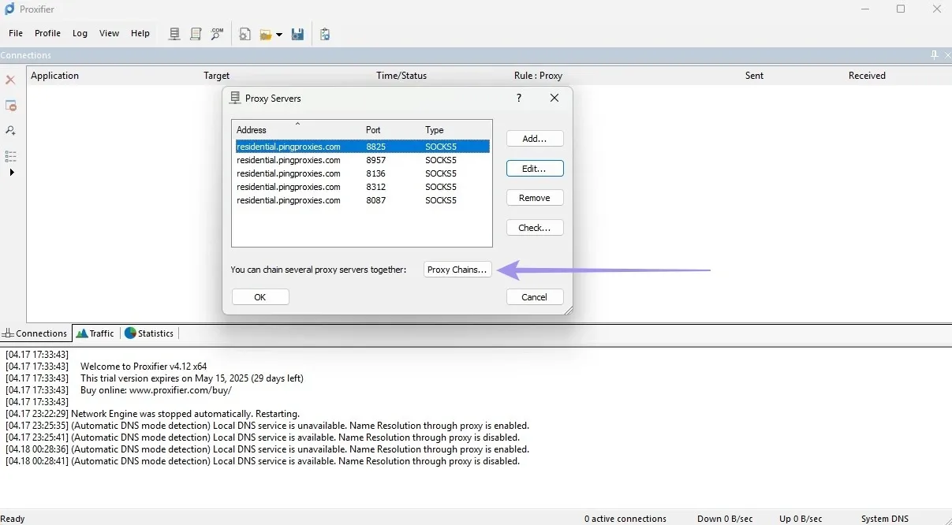This screenshot has width=952, height=525.
Task: Click the 'Buy online: www.proxifier.com/buy/' log line
Action: [x=119, y=390]
